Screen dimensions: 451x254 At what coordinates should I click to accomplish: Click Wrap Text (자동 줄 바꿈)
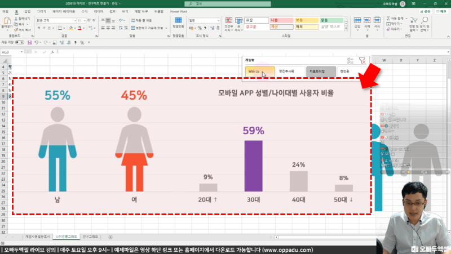(x=142, y=20)
